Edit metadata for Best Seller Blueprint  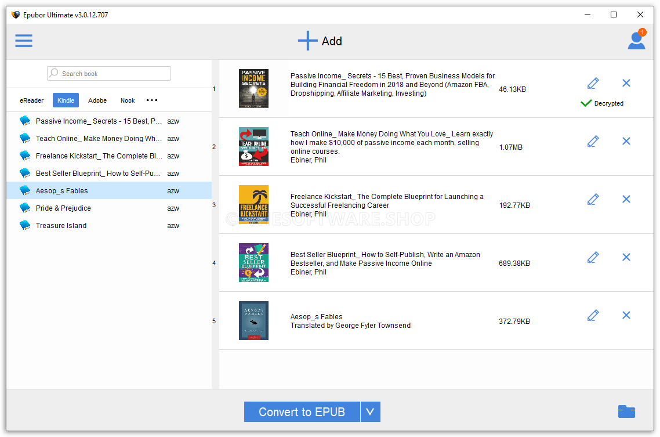[593, 258]
